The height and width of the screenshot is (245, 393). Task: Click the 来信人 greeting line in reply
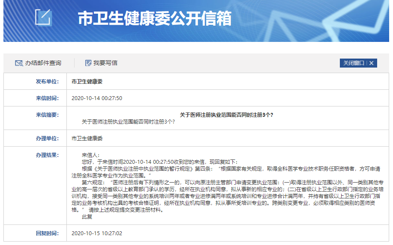point(90,155)
